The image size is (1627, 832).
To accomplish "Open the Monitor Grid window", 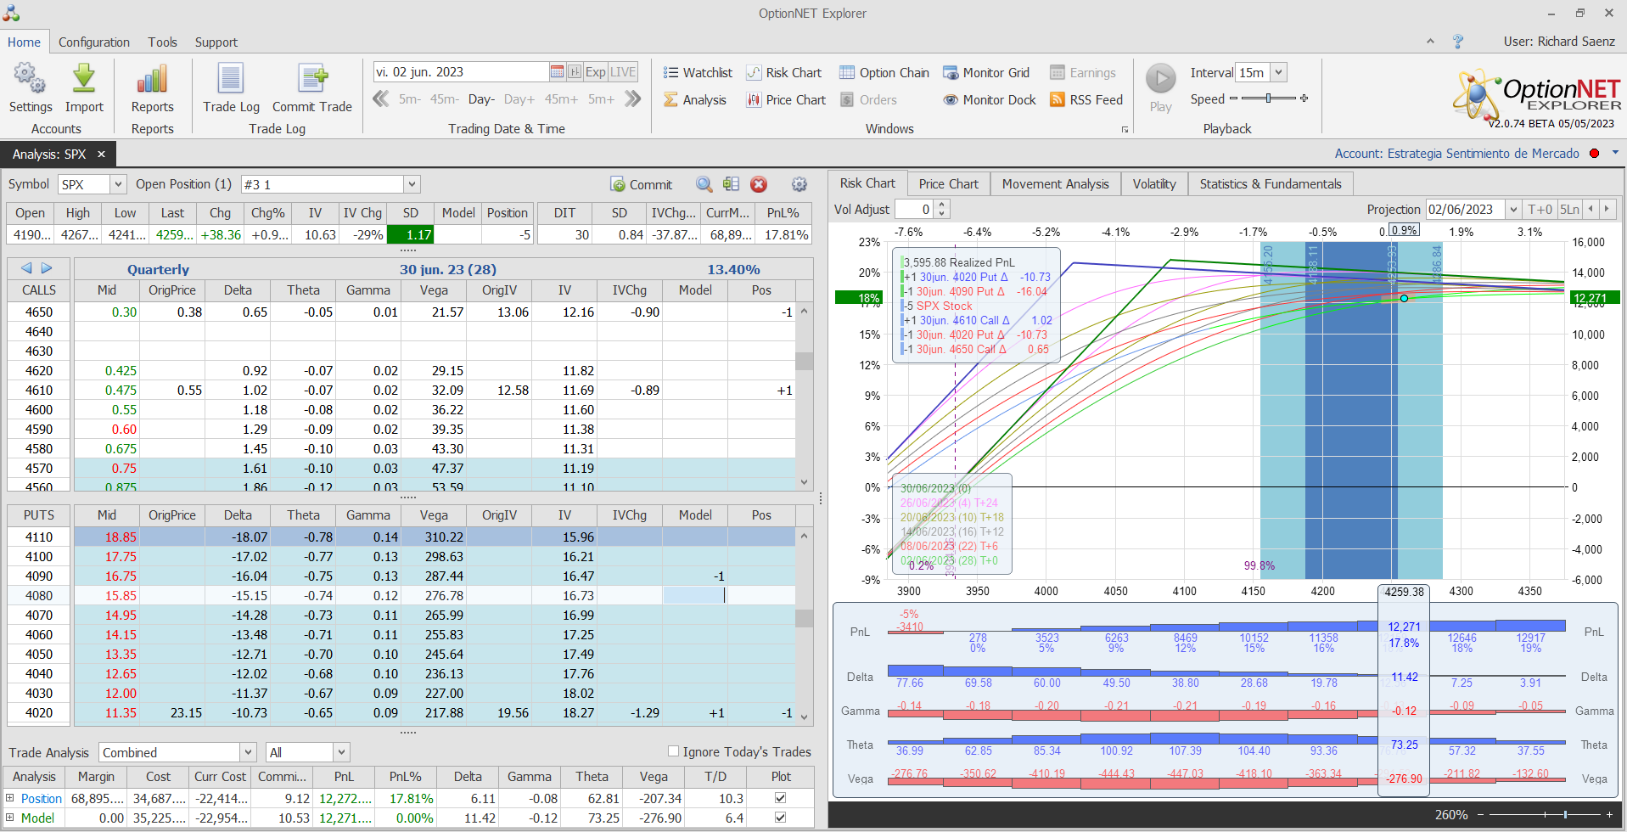I will click(x=985, y=73).
